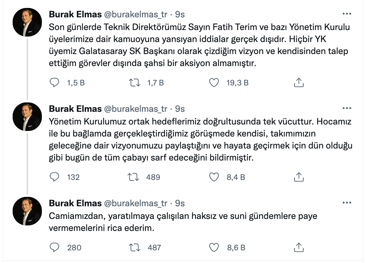Open the reply icon on the third tweet
The image size is (366, 263).
(x=55, y=247)
